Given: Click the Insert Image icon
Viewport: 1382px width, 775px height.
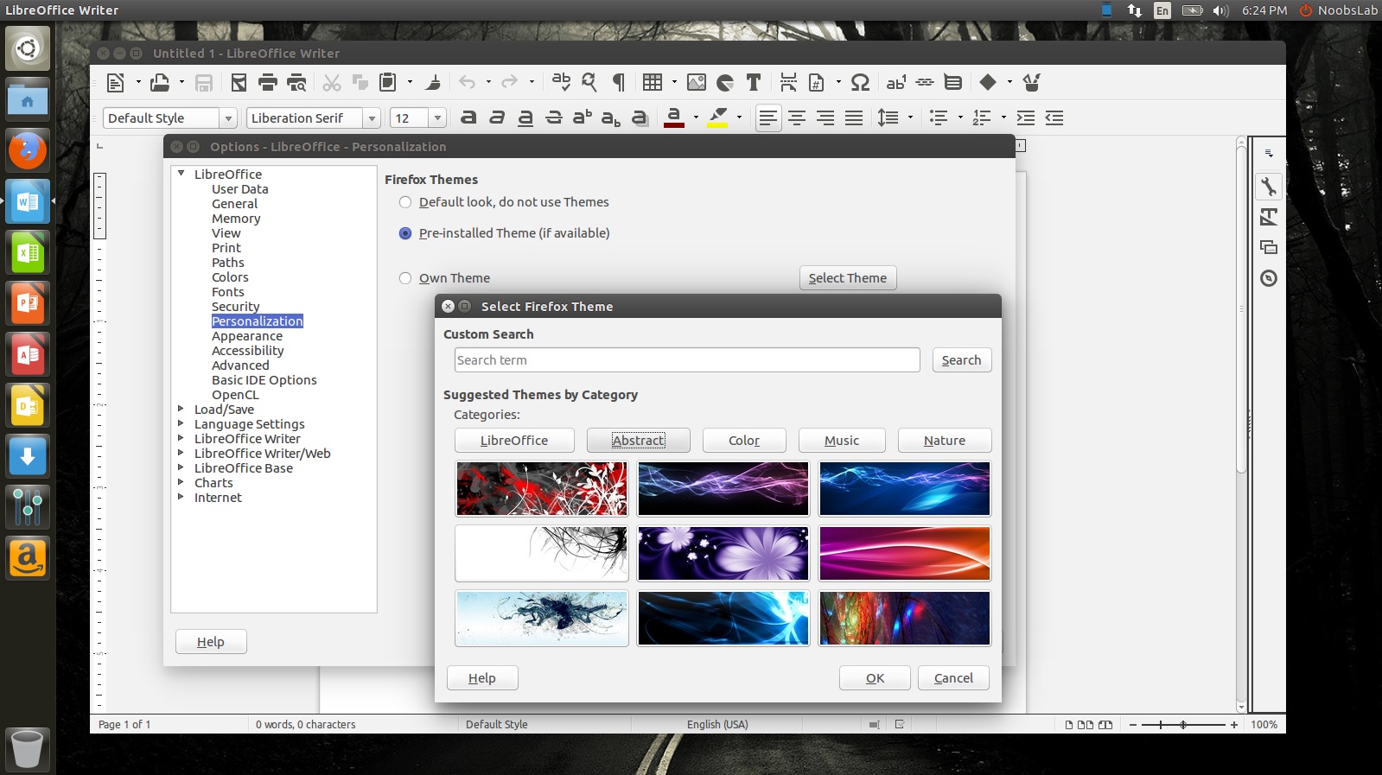Looking at the screenshot, I should [697, 83].
